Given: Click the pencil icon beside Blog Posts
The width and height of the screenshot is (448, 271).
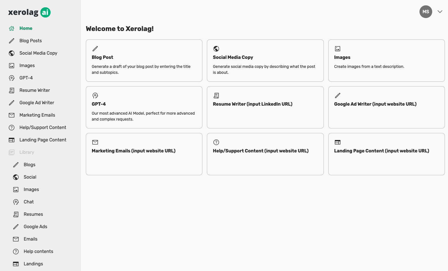Looking at the screenshot, I should pyautogui.click(x=12, y=41).
